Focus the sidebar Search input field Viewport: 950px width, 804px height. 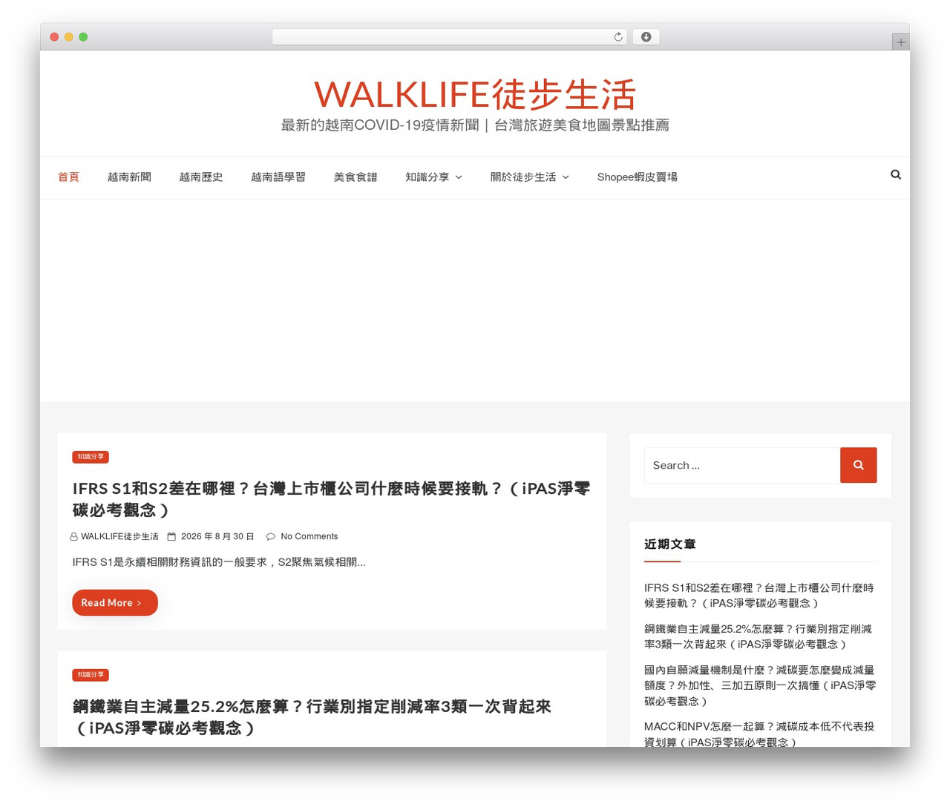tap(742, 465)
